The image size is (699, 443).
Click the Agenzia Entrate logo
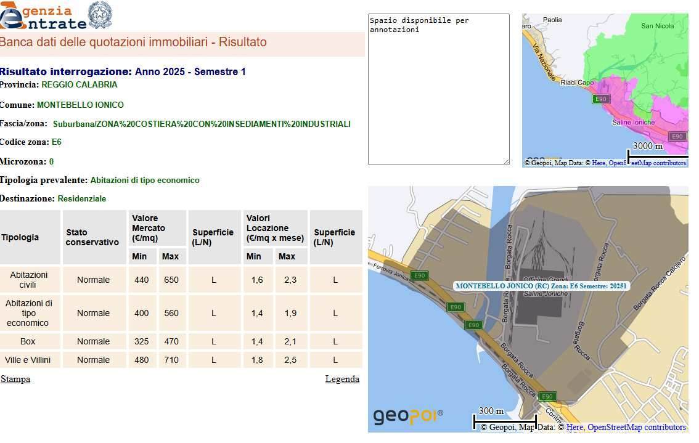point(43,17)
